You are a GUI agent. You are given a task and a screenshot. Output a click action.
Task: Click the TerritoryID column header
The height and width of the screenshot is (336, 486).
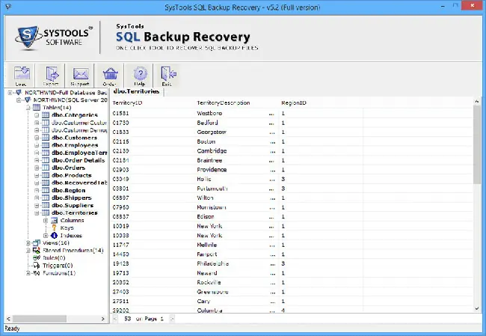(x=127, y=103)
